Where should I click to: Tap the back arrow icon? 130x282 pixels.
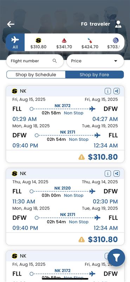11,24
